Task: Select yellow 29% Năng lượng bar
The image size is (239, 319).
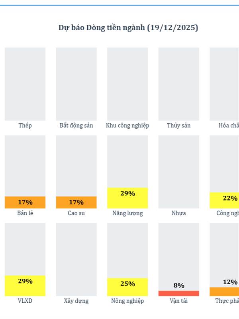Action: click(127, 198)
